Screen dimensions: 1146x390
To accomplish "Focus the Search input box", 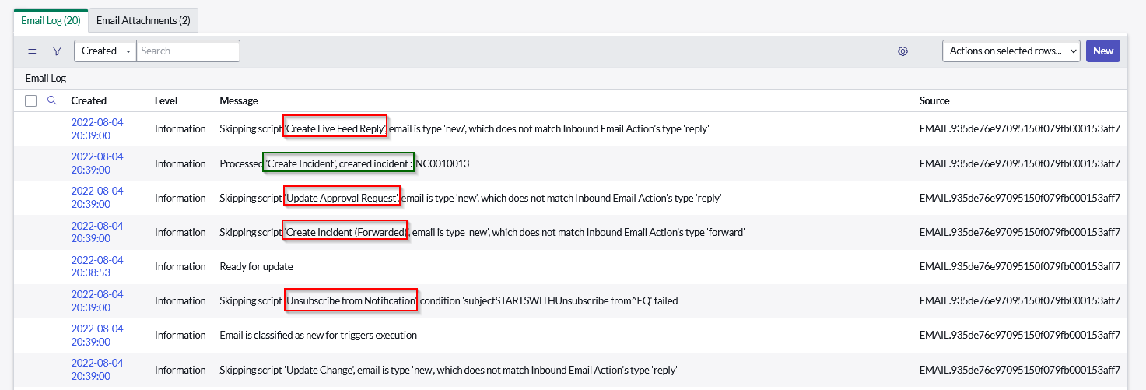I will 188,51.
